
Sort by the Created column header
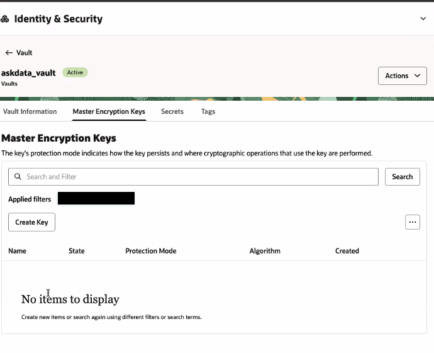(x=347, y=251)
